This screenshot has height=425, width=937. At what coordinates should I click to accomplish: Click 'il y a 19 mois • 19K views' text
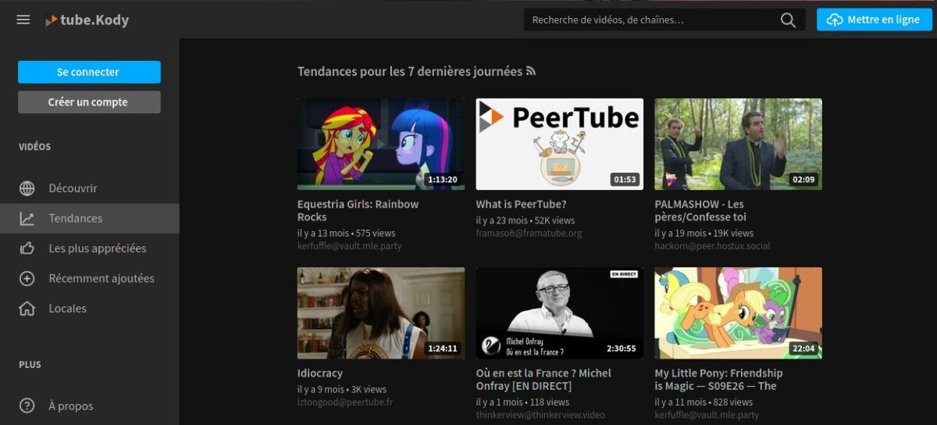[704, 234]
